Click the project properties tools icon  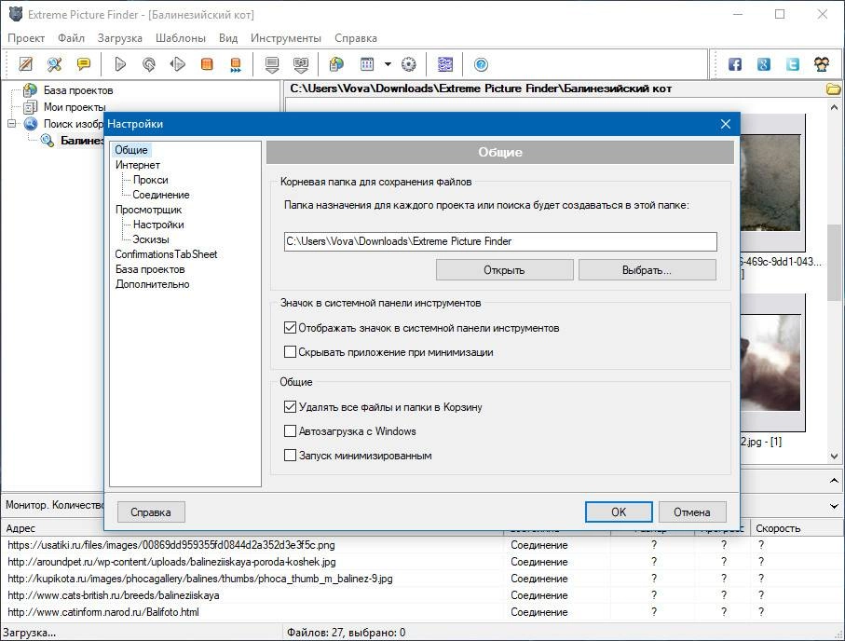click(54, 64)
